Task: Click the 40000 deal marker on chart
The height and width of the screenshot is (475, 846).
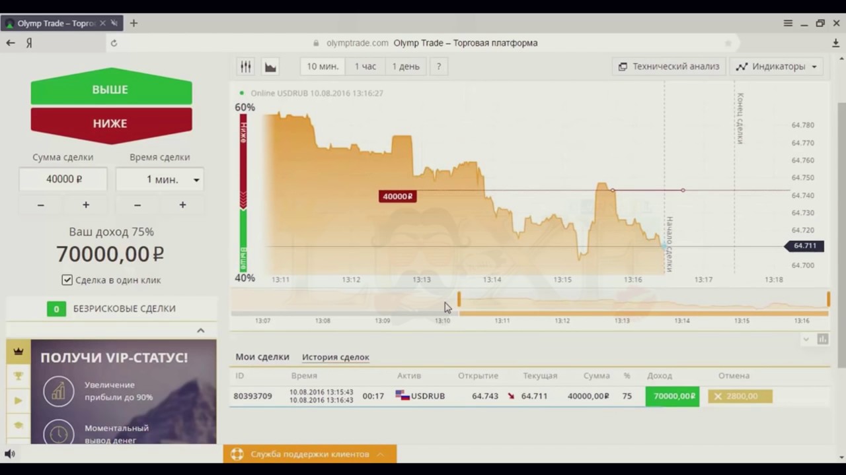Action: tap(397, 196)
